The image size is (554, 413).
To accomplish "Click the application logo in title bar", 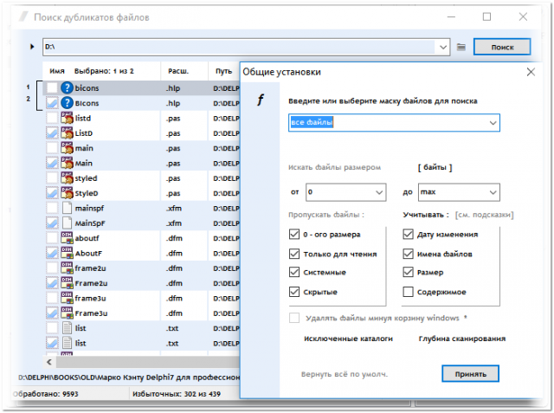I will coord(23,16).
